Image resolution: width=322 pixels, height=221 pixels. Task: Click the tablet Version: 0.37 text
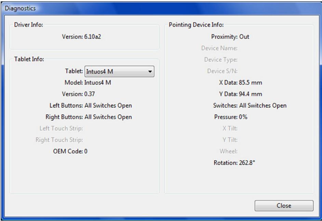click(78, 94)
